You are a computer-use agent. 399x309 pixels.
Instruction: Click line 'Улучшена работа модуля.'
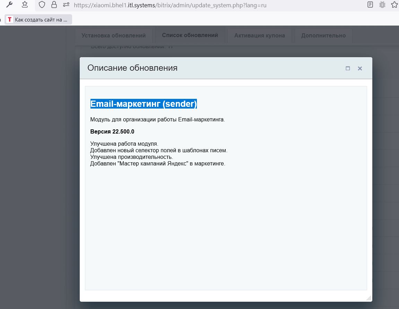click(124, 144)
